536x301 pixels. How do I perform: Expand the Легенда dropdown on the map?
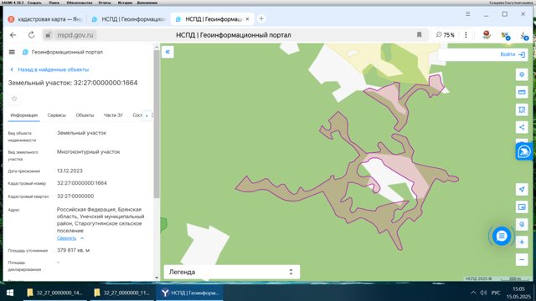pyautogui.click(x=232, y=272)
